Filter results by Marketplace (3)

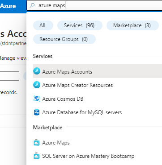[132, 25]
